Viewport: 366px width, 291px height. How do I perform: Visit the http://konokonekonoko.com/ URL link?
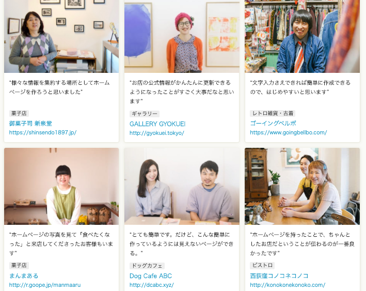(x=288, y=285)
